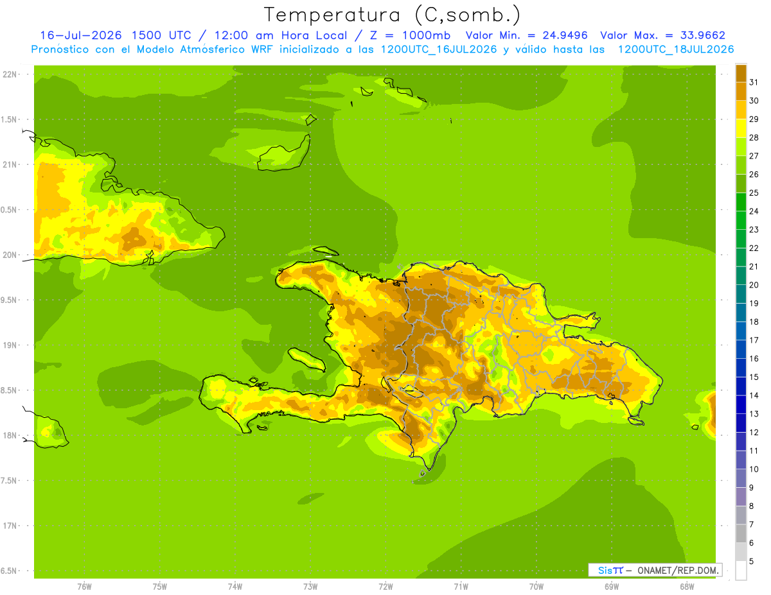Click the legend value "18"
The width and height of the screenshot is (771, 595).
tap(754, 322)
